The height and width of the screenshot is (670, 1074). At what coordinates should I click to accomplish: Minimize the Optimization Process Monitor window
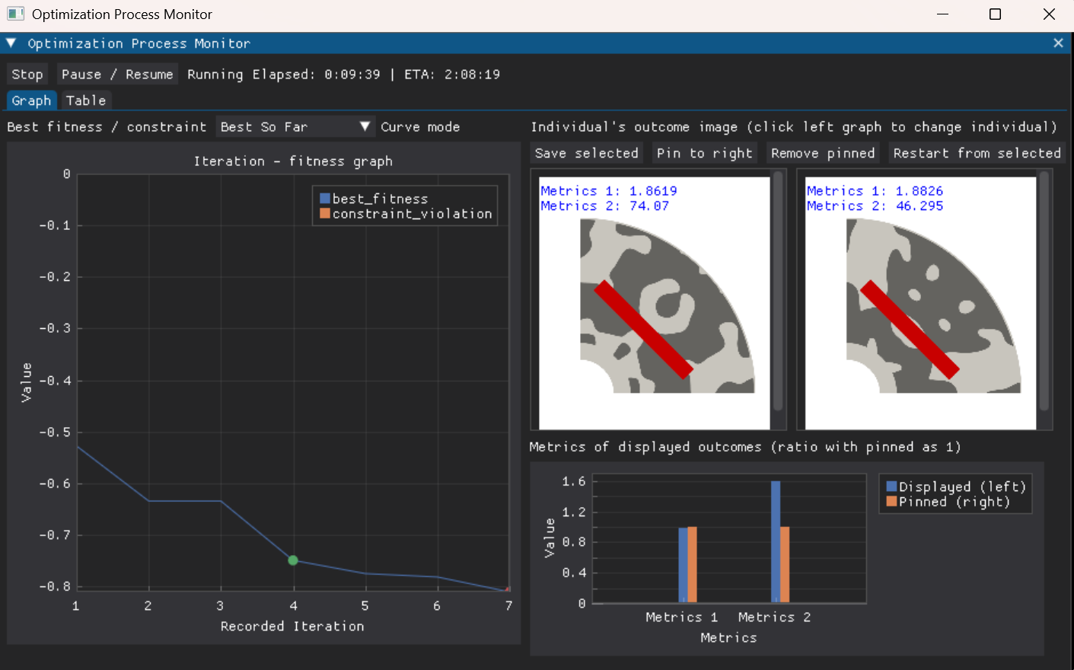click(943, 14)
